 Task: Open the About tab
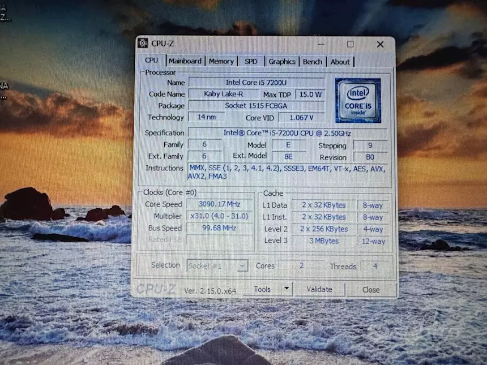point(340,62)
